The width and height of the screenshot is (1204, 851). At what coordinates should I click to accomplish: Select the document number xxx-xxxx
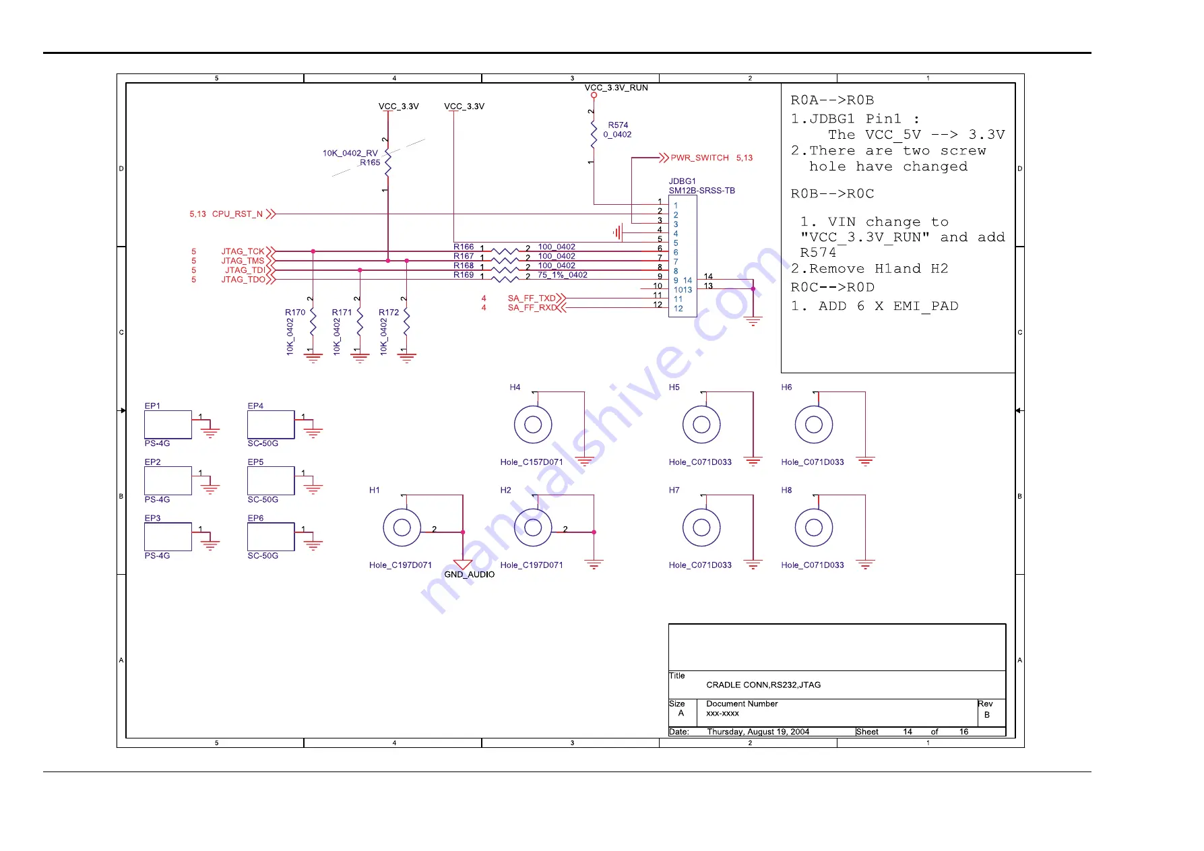coord(722,714)
